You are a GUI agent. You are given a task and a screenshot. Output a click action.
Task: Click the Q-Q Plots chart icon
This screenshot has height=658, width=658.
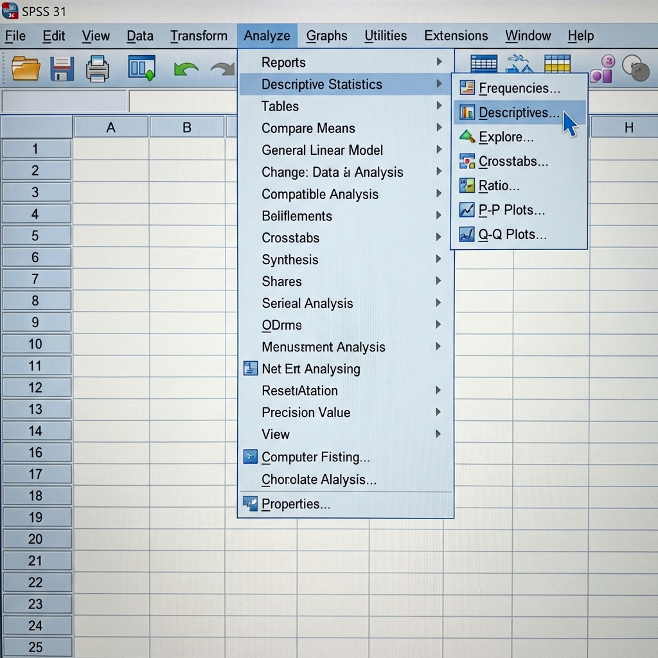pos(467,235)
